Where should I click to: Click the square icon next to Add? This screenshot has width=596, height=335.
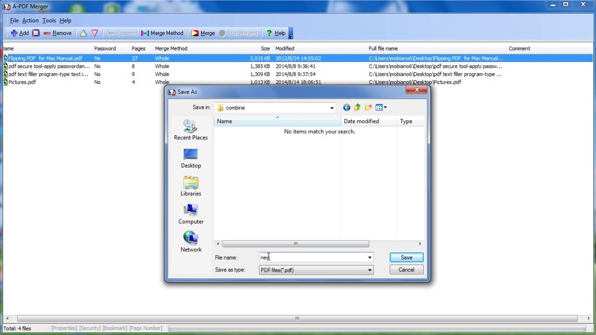36,33
